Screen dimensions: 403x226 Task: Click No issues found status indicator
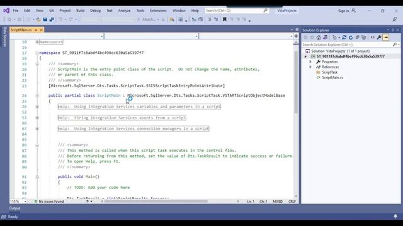tap(49, 202)
